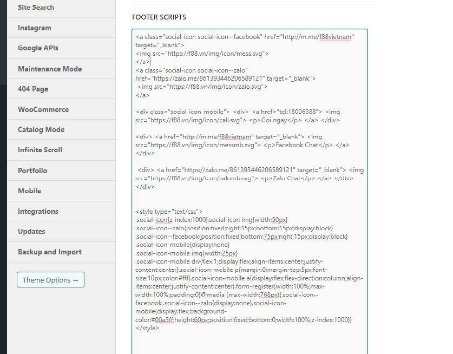Select the Instagram options tab
This screenshot has width=453, height=354.
pos(34,28)
